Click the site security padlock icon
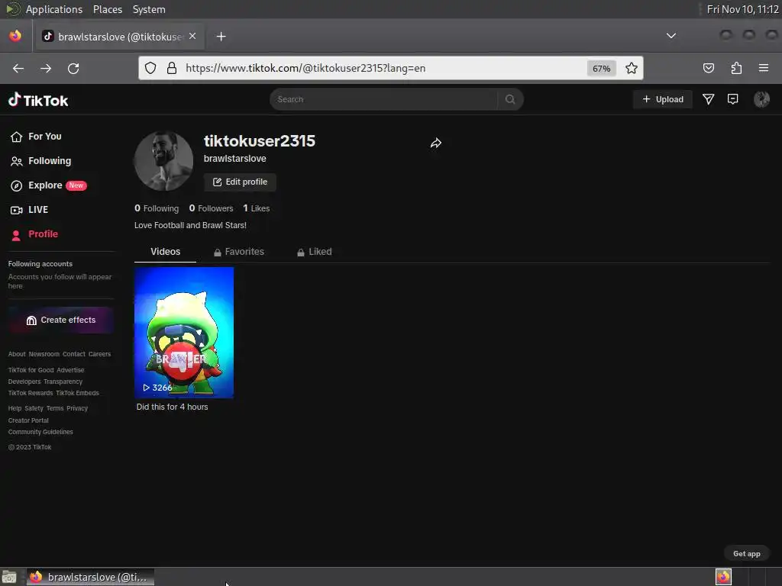Viewport: 782px width, 586px height. [172, 68]
